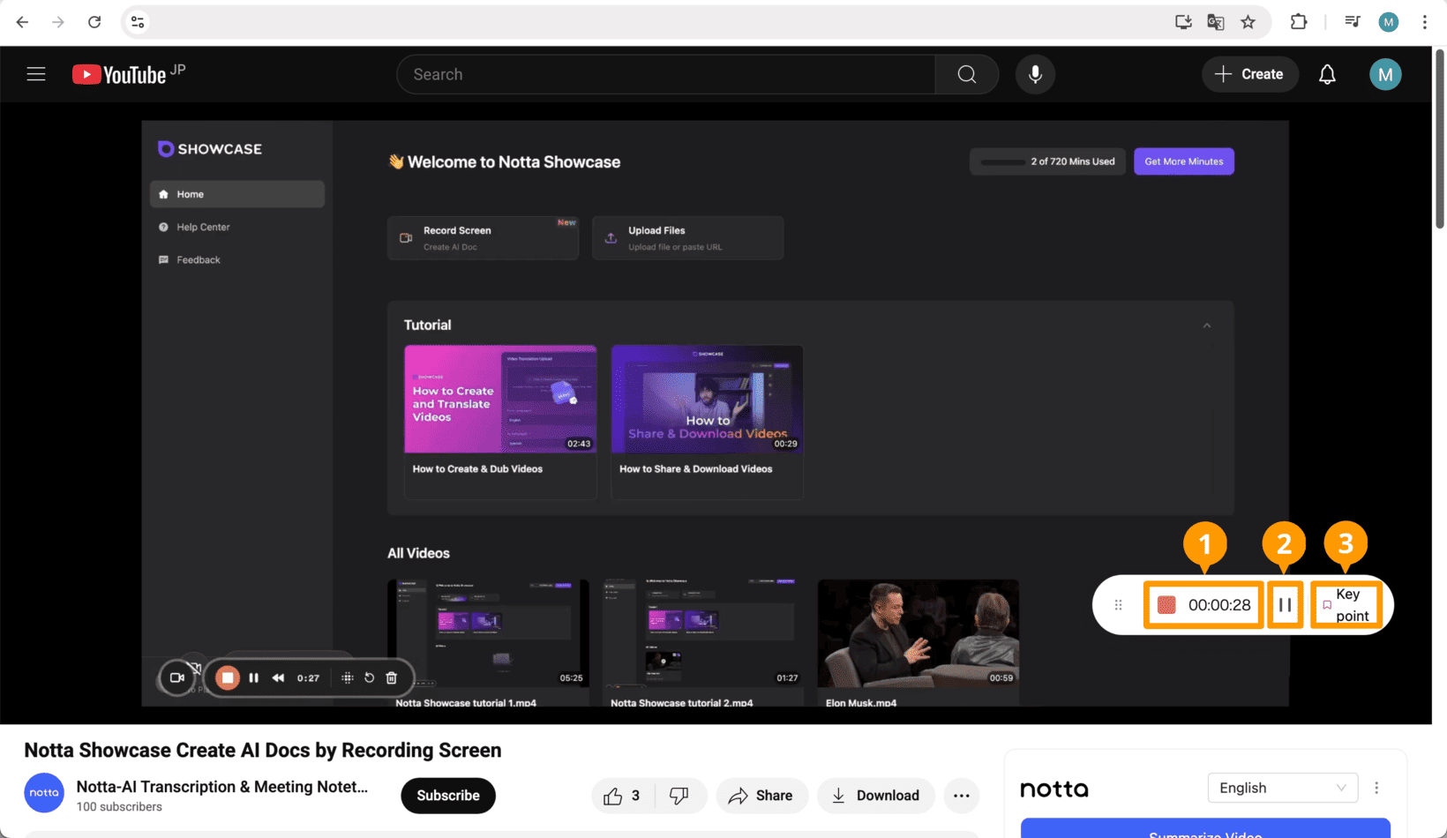Subscribe to the Notta channel
This screenshot has height=838, width=1447.
[448, 796]
